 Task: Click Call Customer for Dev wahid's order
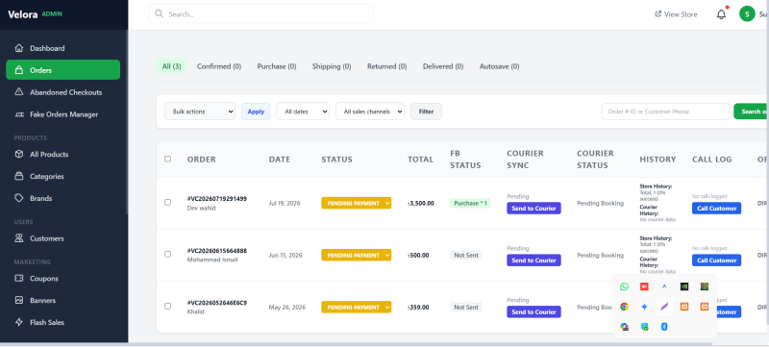pos(716,209)
